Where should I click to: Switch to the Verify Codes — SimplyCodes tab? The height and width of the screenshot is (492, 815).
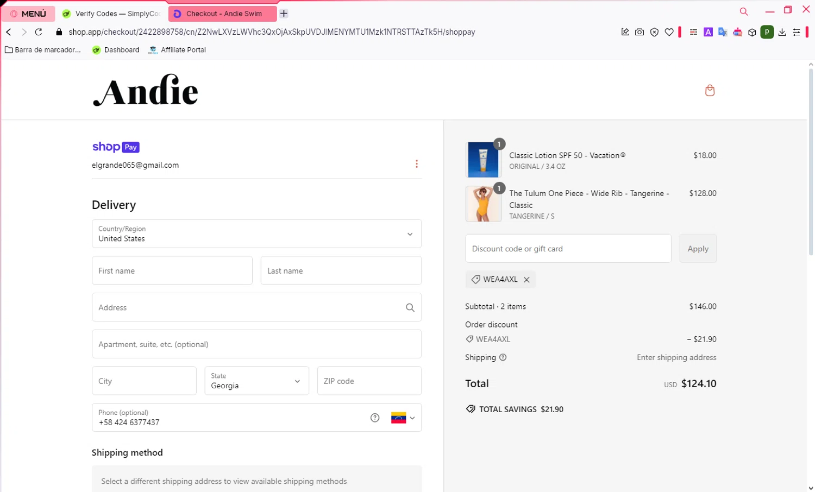point(111,14)
